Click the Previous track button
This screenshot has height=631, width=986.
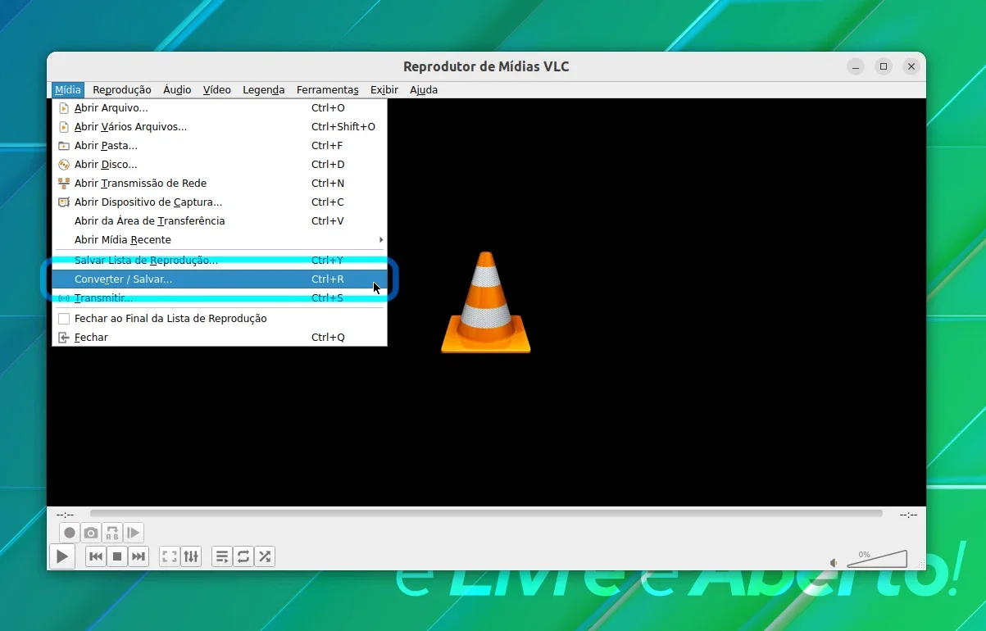pos(96,557)
